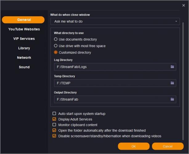Browse folder for Log Directory
This screenshot has width=189, height=154.
coord(172,67)
